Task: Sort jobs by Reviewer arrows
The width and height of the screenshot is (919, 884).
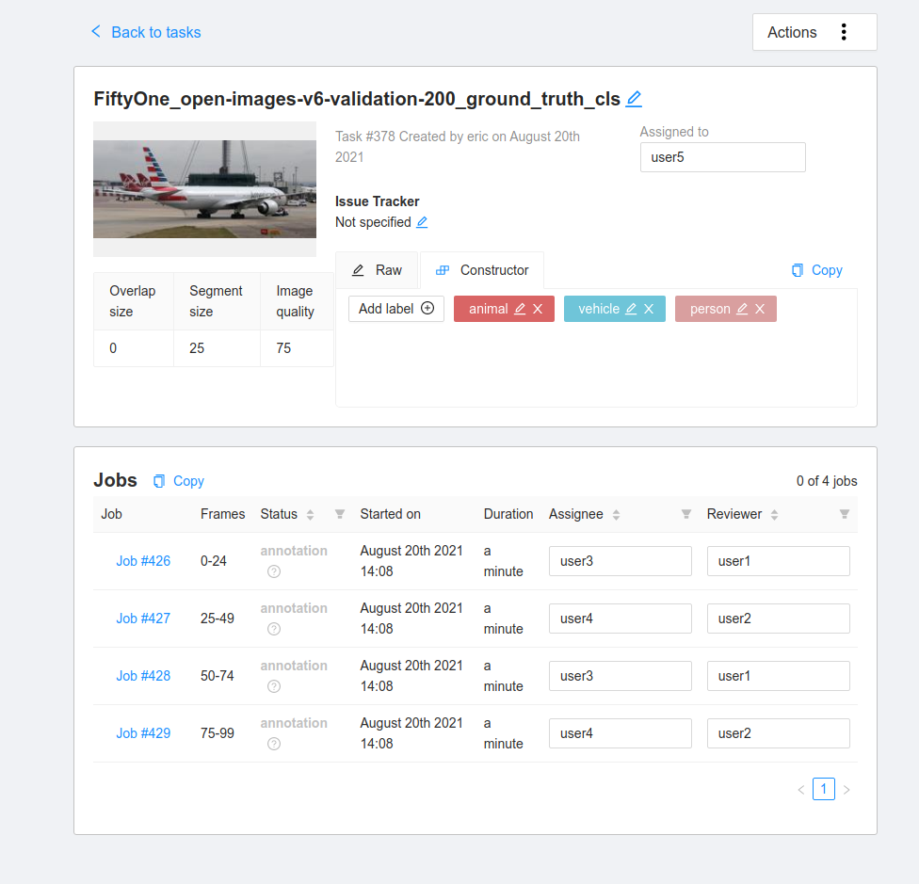Action: point(774,514)
